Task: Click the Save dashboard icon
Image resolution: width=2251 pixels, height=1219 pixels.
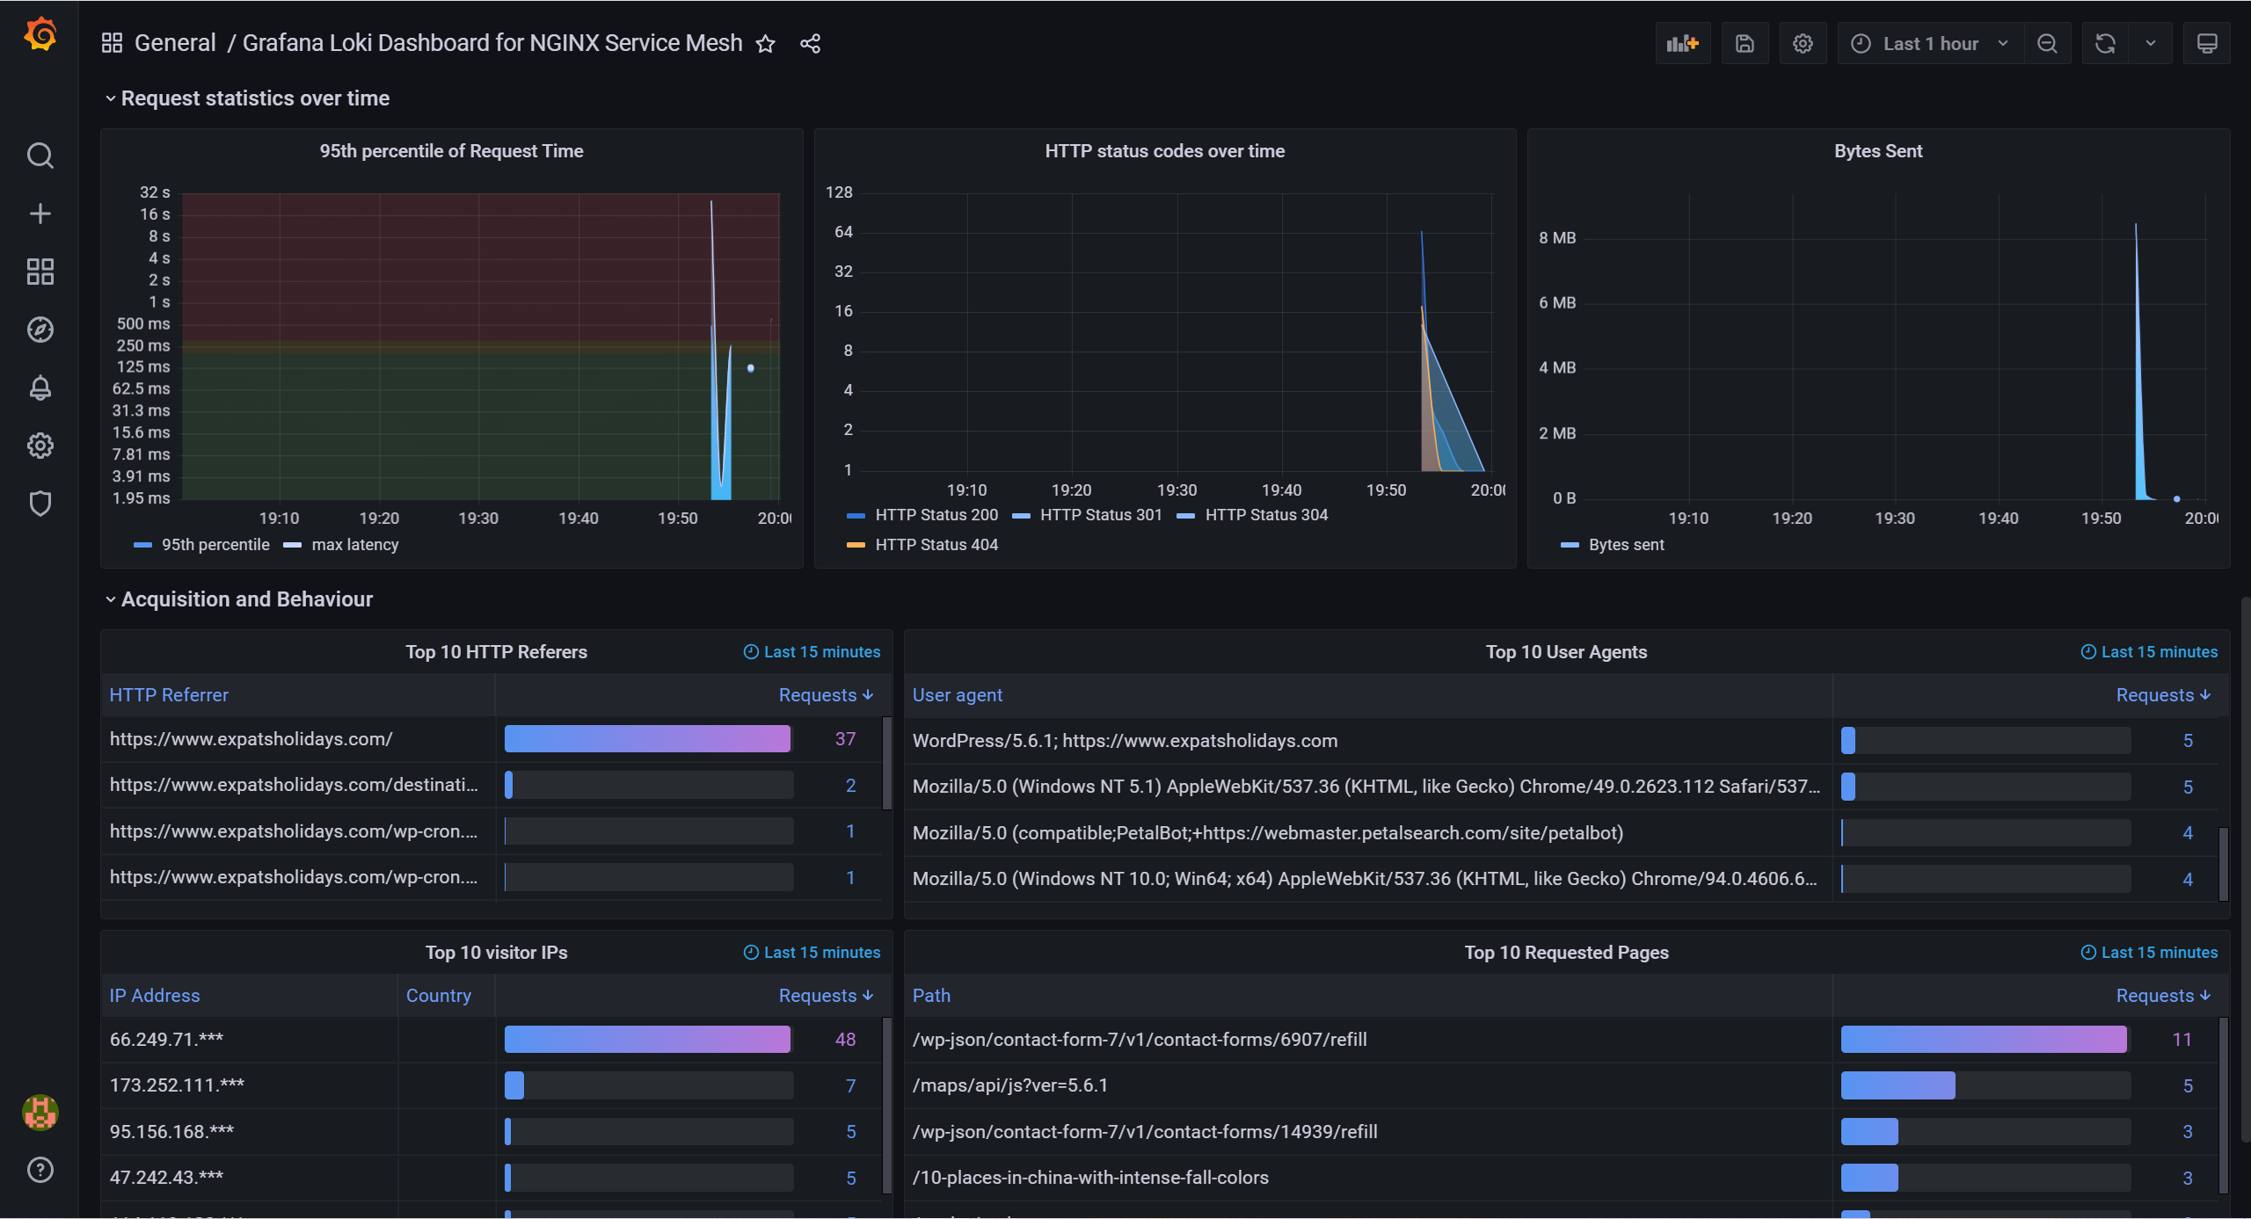Action: [x=1745, y=43]
